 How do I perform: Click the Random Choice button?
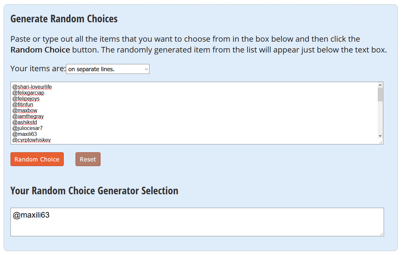pos(37,159)
